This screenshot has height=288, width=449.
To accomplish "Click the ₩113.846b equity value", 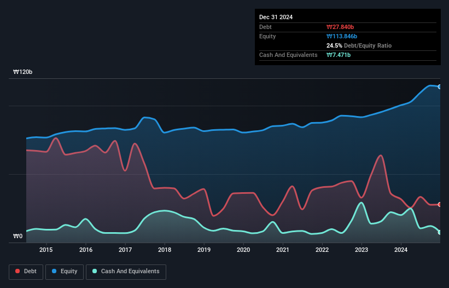I will 342,36.
